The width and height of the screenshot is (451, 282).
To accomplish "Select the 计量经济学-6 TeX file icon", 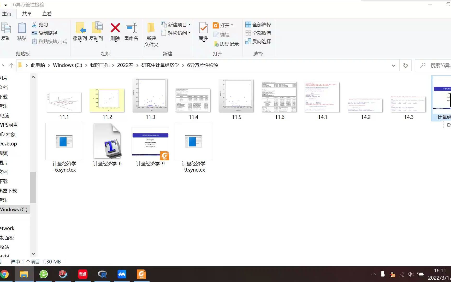I will pos(107,141).
